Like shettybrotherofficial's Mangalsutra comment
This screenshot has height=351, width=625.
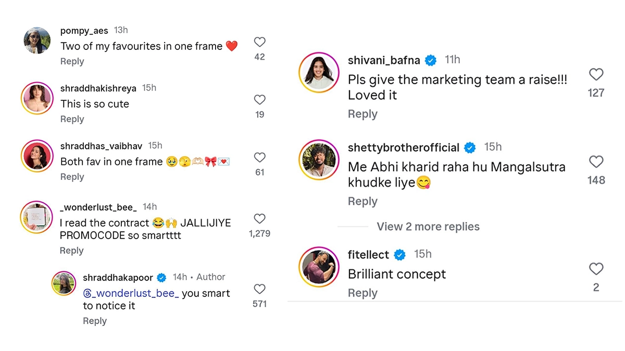point(596,162)
